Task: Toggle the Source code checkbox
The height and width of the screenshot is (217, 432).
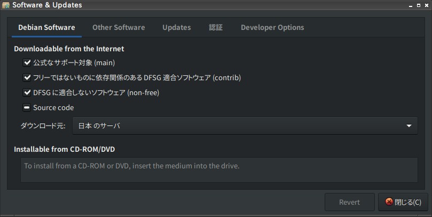Action: click(x=27, y=107)
